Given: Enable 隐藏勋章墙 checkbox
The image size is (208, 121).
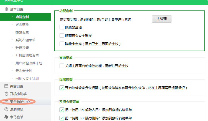Looking at the screenshot, I should coord(62,27).
